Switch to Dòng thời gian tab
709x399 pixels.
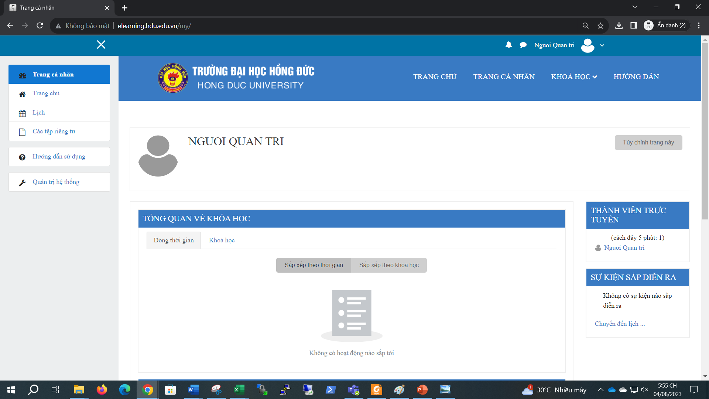click(174, 240)
